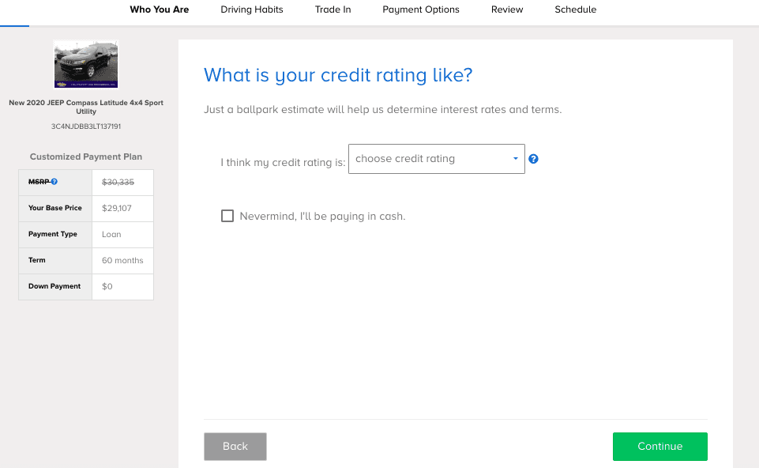Click the 'choose credit rating' placeholder text
The height and width of the screenshot is (468, 759).
point(405,158)
